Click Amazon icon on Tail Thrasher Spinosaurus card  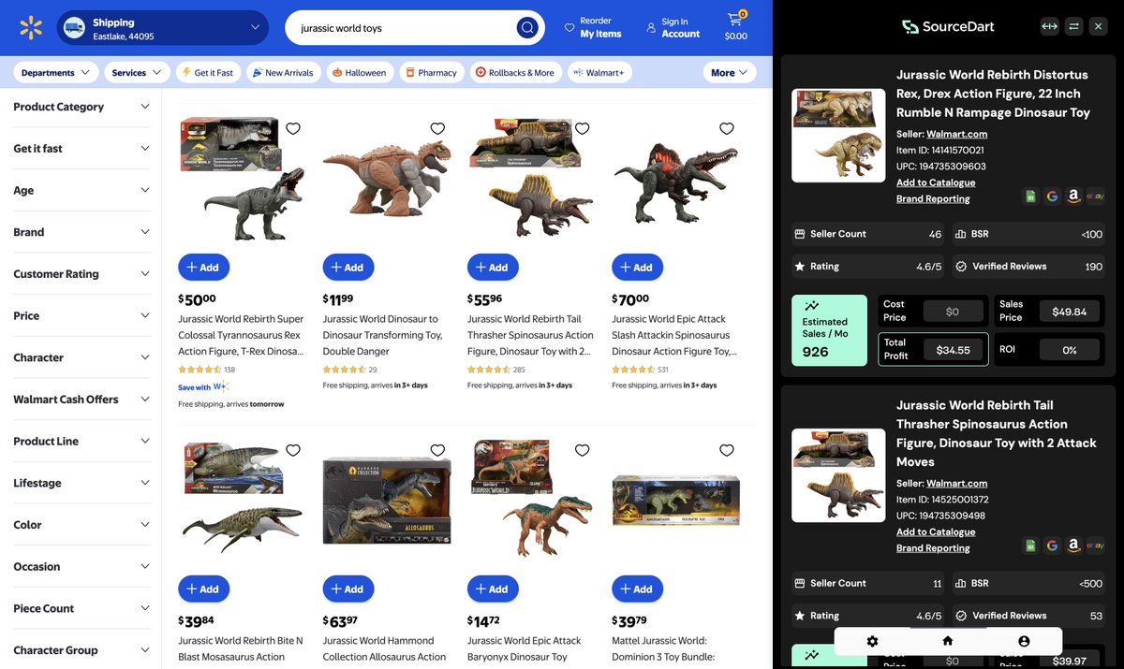(x=1073, y=545)
